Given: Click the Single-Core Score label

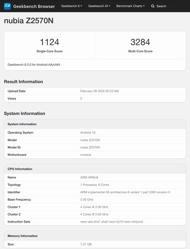Looking at the screenshot, I should [x=50, y=51].
